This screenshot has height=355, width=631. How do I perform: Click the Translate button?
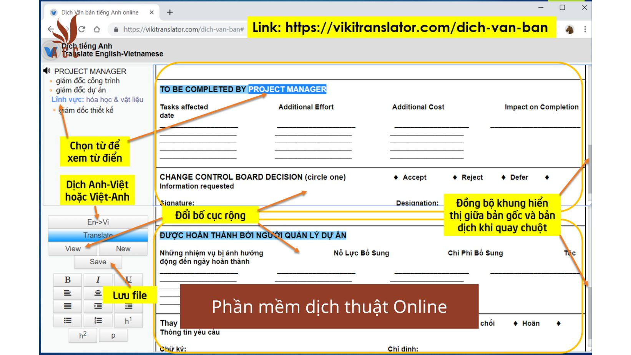[98, 235]
